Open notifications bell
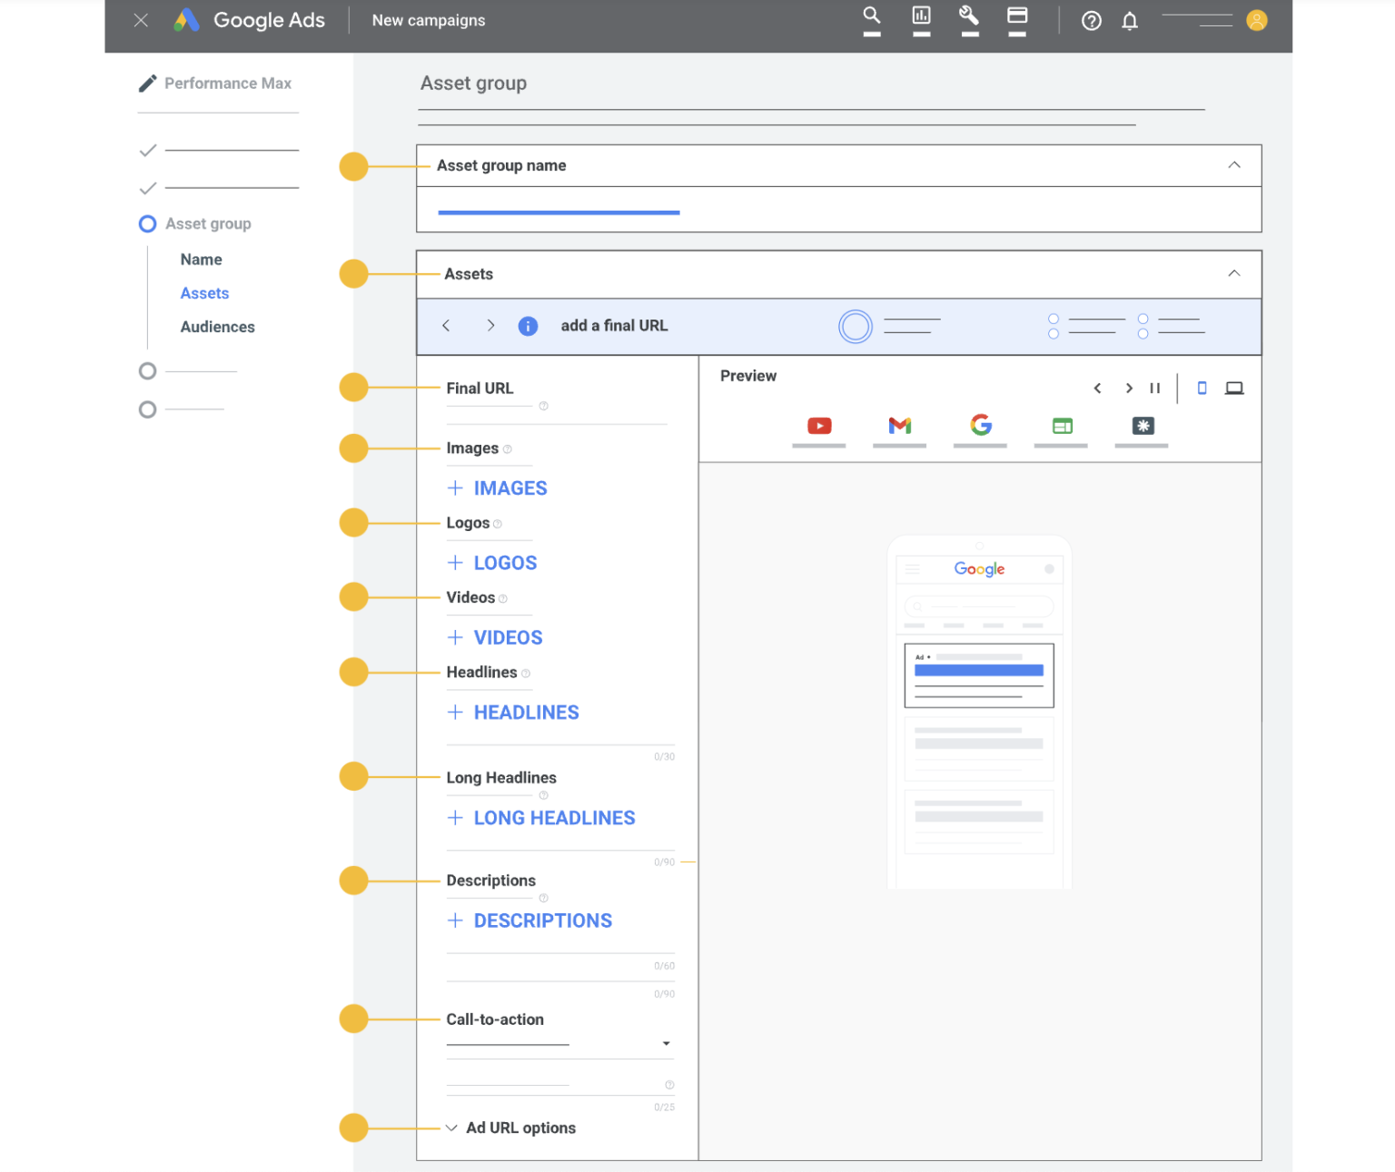Image resolution: width=1395 pixels, height=1172 pixels. (x=1129, y=21)
